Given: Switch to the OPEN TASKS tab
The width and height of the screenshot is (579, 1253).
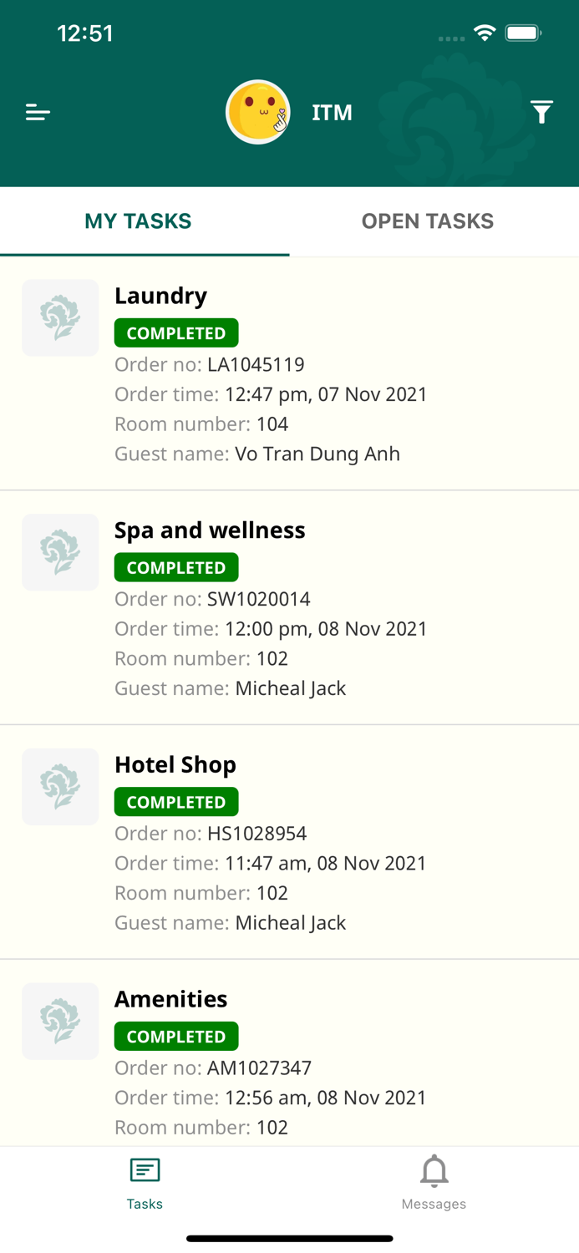Looking at the screenshot, I should (x=428, y=221).
